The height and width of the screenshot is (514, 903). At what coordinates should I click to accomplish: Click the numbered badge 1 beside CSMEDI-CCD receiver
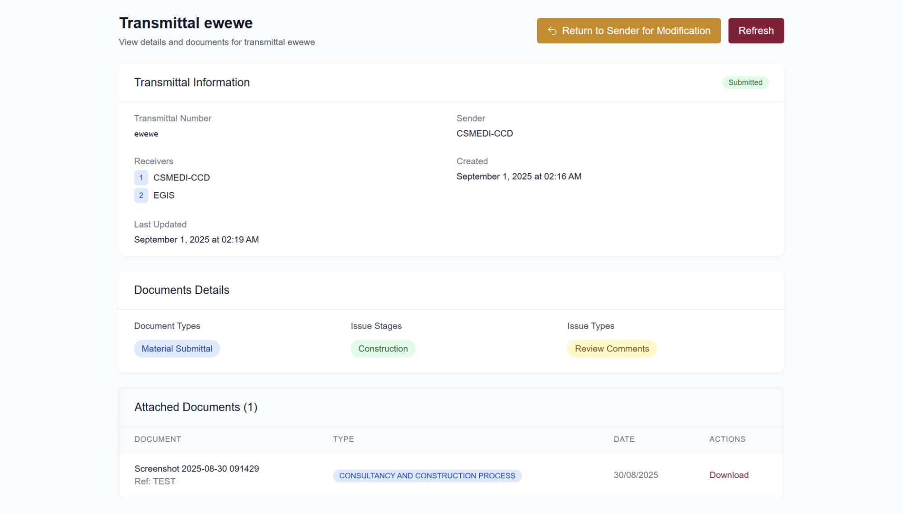[141, 177]
